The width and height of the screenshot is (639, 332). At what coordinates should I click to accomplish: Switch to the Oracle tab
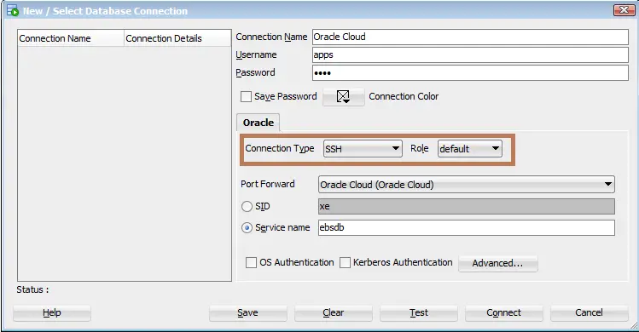coord(258,123)
